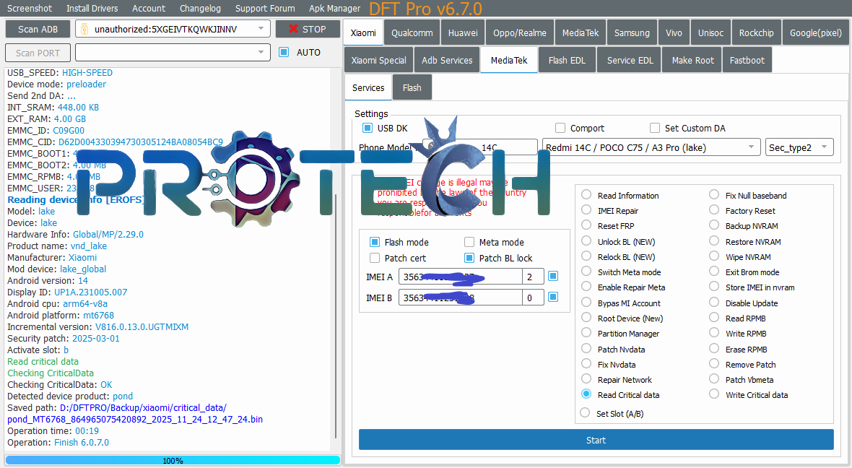Select the top-row MediaTek brand tab
The height and width of the screenshot is (468, 852).
(x=581, y=32)
